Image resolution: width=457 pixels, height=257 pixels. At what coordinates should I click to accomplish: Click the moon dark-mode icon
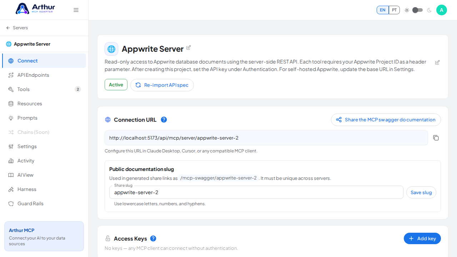[429, 10]
